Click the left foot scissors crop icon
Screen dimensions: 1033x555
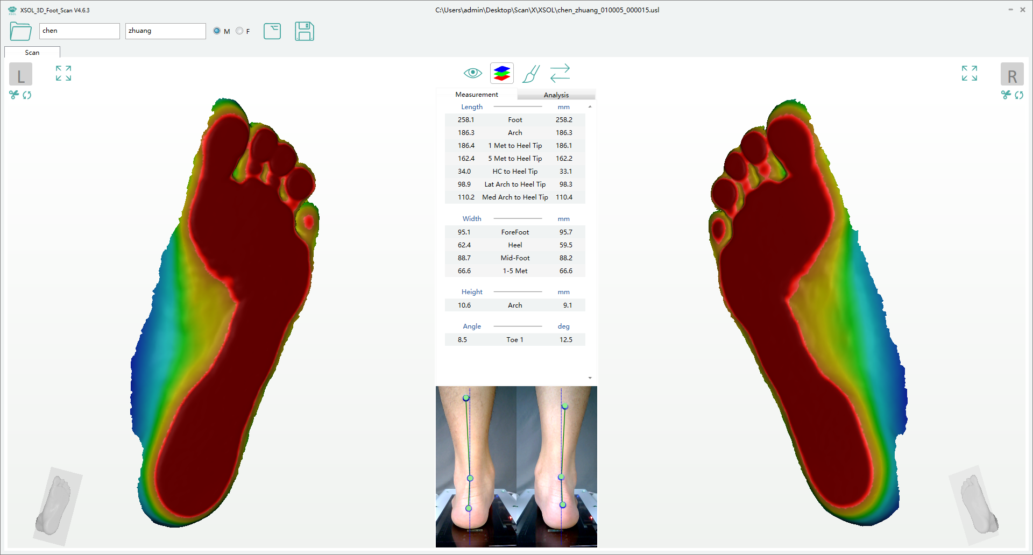pos(14,95)
